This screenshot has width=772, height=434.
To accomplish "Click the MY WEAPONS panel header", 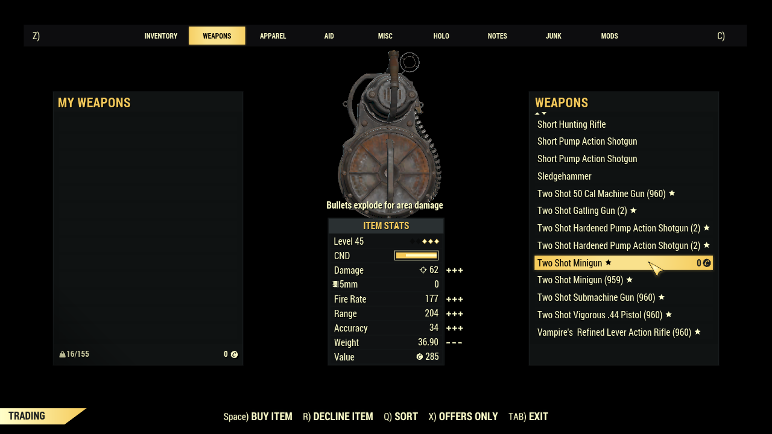I will (94, 103).
